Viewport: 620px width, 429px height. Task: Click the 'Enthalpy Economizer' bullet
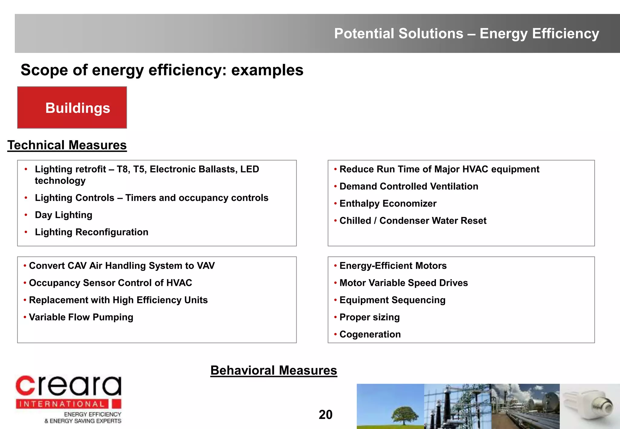tap(388, 204)
